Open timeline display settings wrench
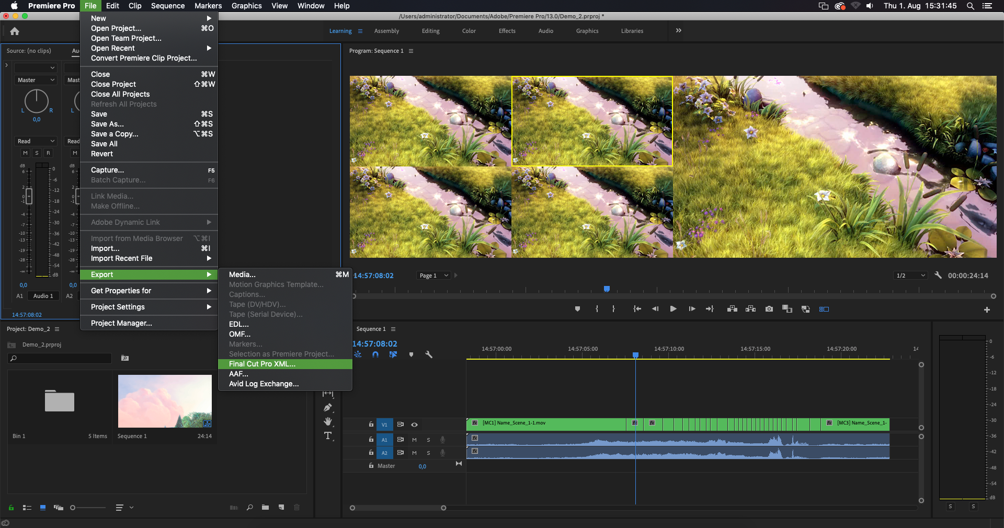 click(x=429, y=354)
